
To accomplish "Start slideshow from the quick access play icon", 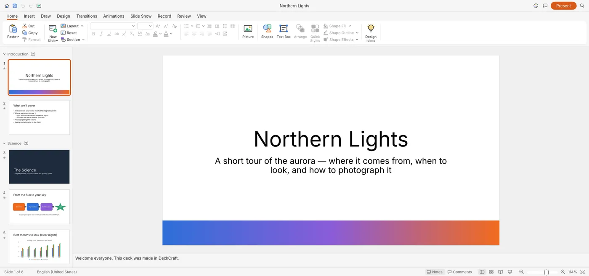I will click(x=39, y=6).
